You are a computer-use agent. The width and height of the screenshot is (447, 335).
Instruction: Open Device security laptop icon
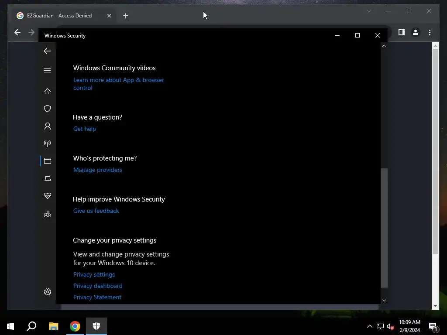(48, 178)
